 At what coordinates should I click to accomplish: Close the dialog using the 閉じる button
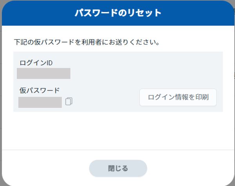pos(118,168)
